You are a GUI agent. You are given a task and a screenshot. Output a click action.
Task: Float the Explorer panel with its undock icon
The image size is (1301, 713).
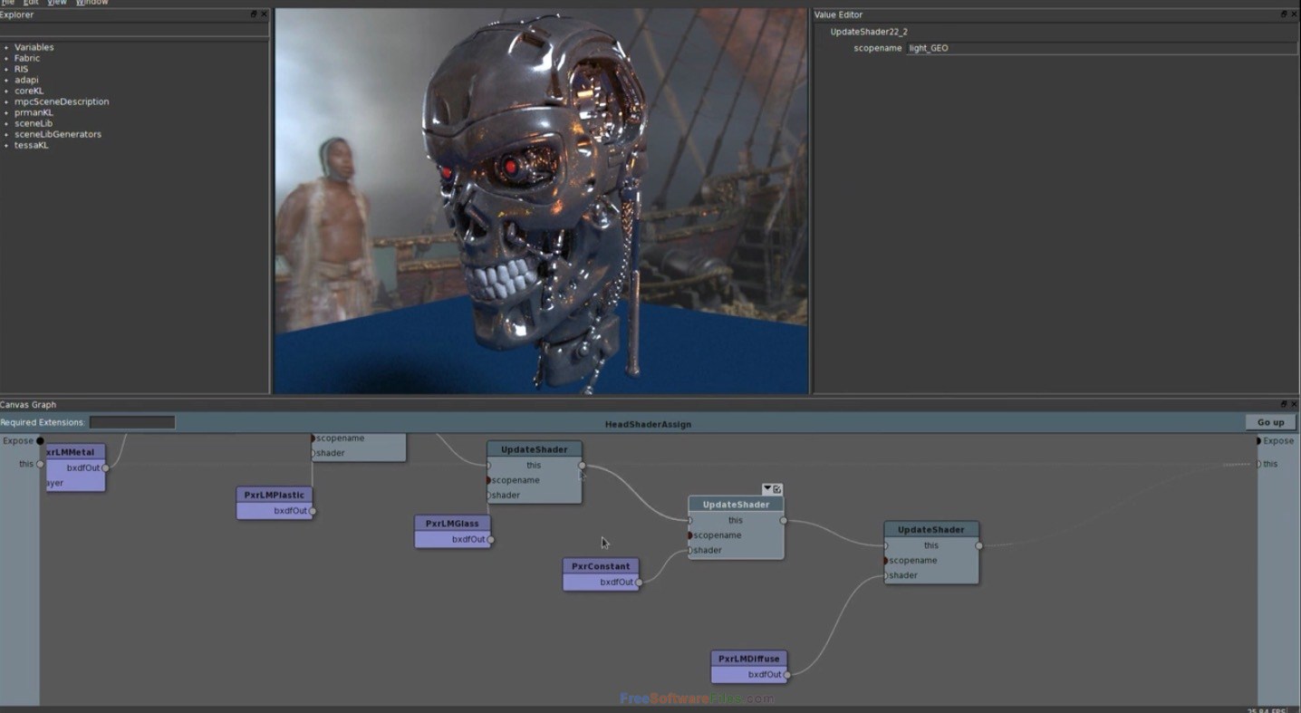point(254,14)
